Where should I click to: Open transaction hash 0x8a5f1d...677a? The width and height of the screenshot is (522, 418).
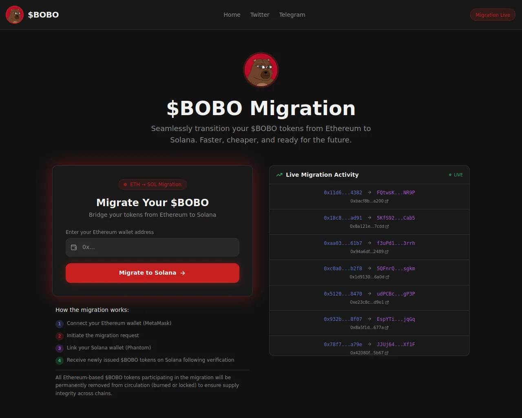[x=367, y=328]
